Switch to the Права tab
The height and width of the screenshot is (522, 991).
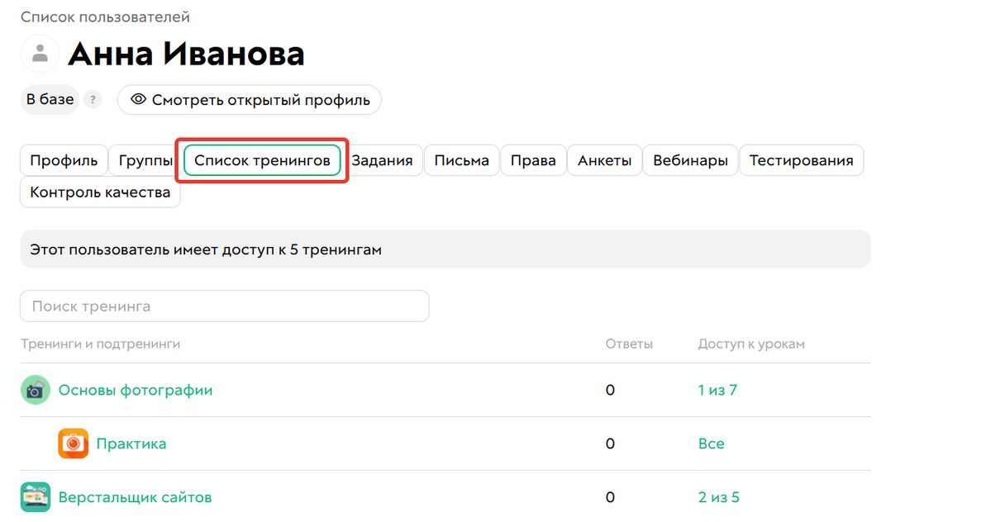click(x=533, y=160)
